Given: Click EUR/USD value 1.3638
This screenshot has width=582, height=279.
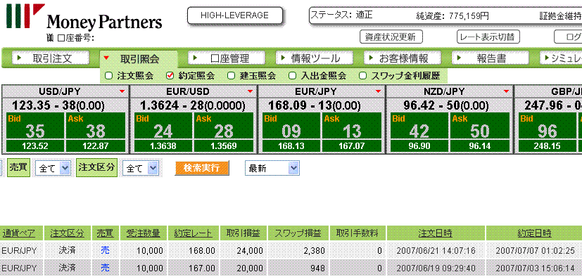Looking at the screenshot, I should click(x=163, y=146).
